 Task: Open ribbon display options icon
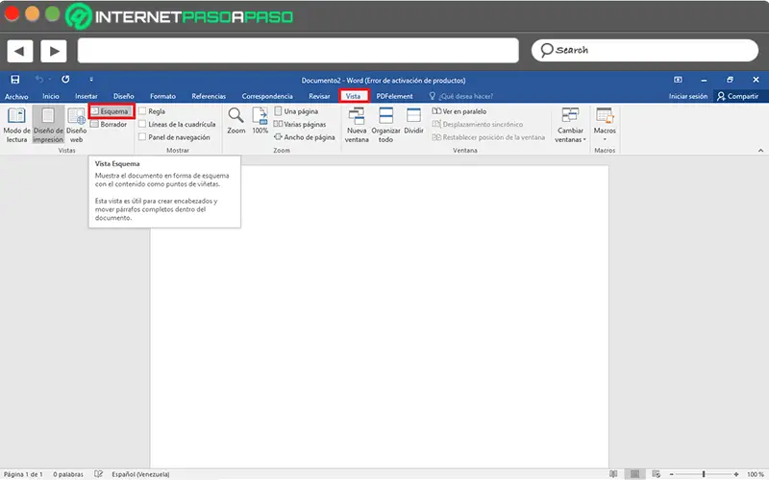tap(678, 80)
